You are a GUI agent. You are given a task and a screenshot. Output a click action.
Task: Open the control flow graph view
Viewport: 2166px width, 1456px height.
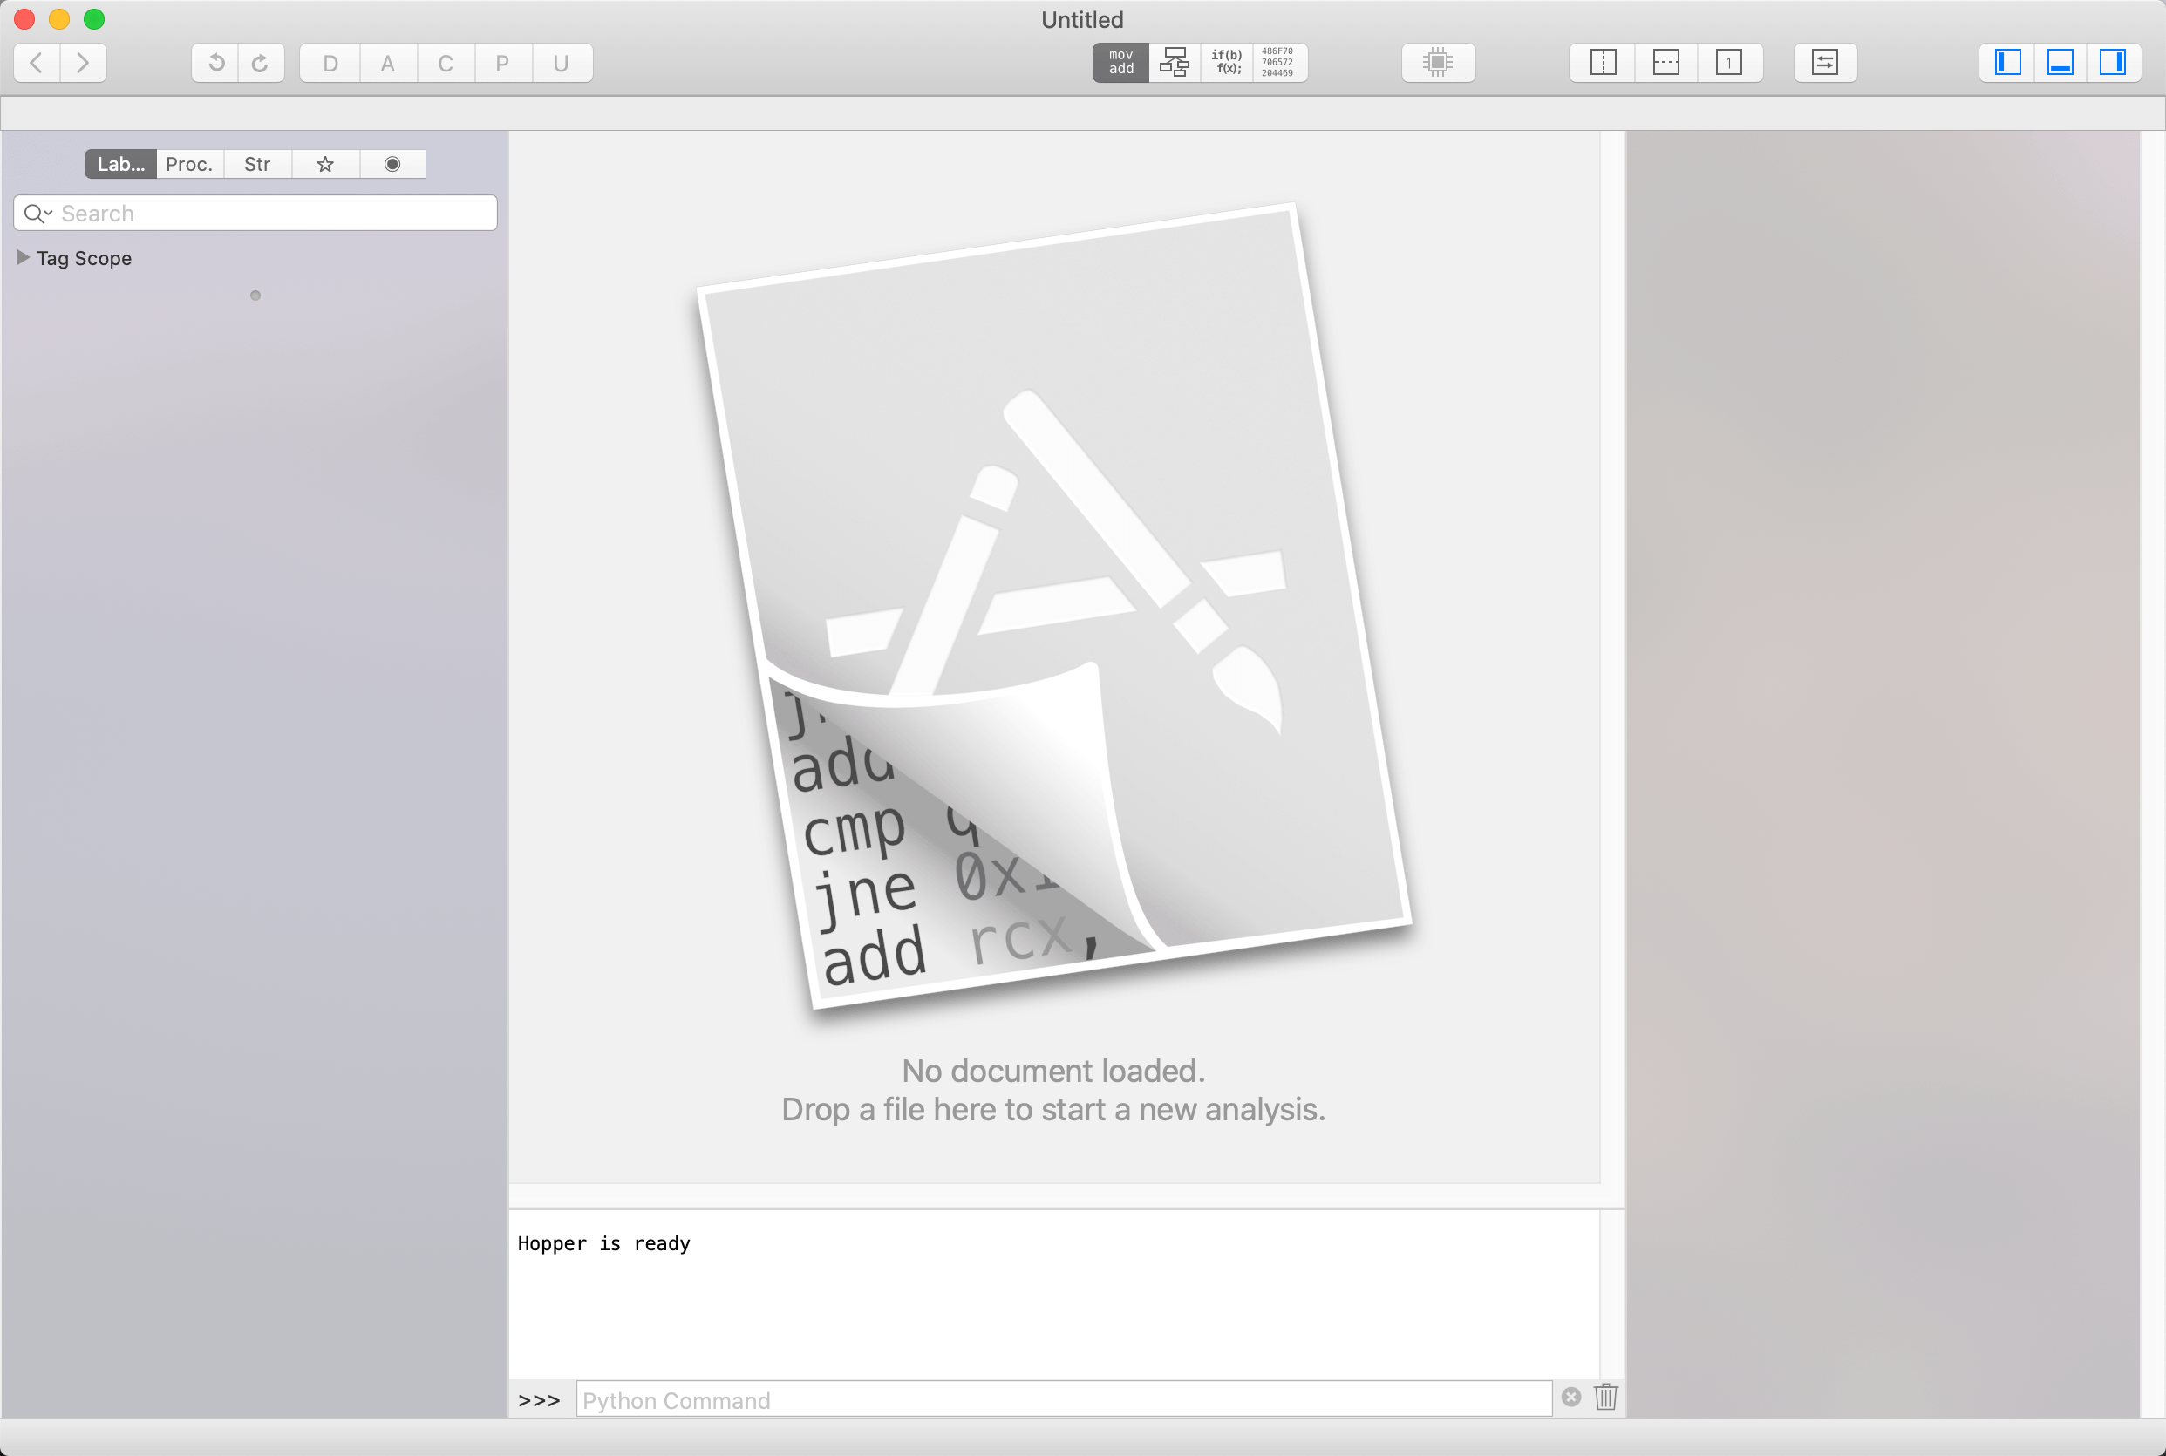click(x=1173, y=62)
